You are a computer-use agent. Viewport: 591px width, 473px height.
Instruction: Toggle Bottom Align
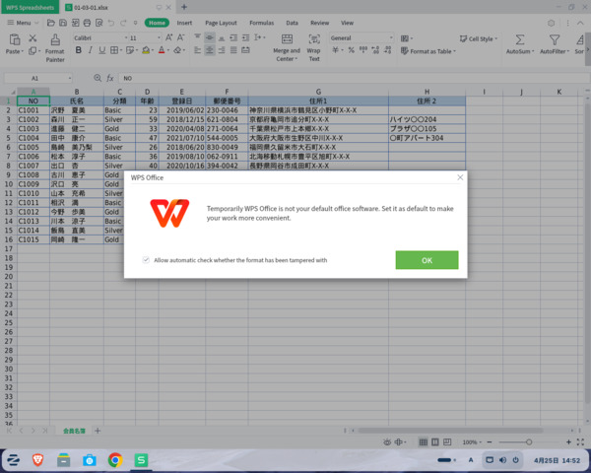(x=222, y=37)
